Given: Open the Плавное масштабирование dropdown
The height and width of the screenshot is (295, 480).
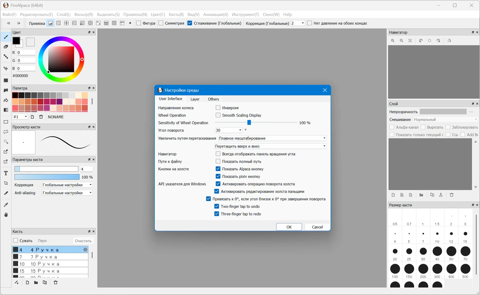Looking at the screenshot, I should pyautogui.click(x=272, y=138).
